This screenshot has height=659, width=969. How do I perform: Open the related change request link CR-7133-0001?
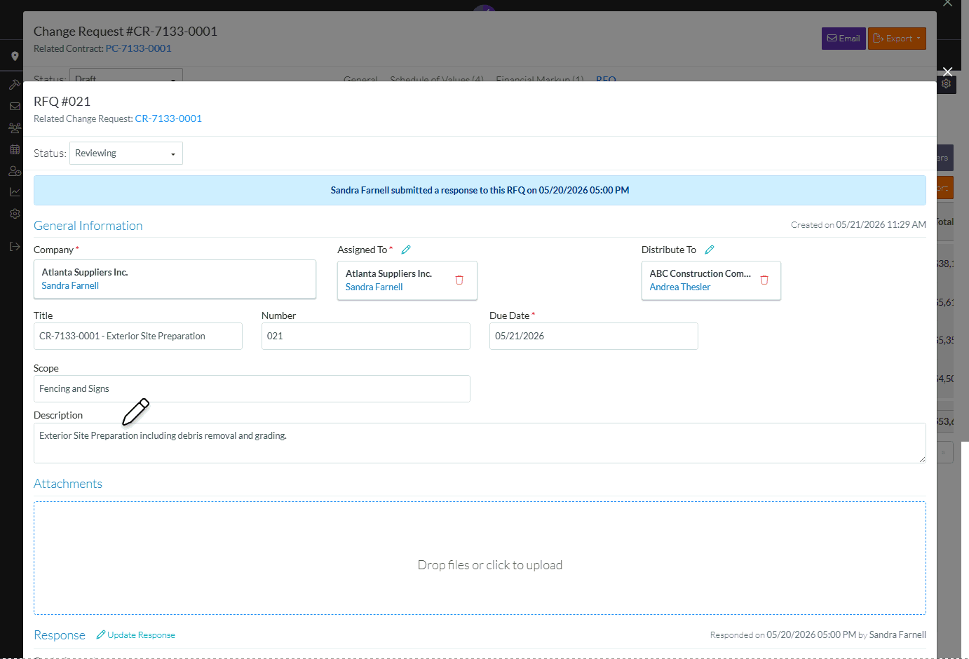(x=168, y=118)
